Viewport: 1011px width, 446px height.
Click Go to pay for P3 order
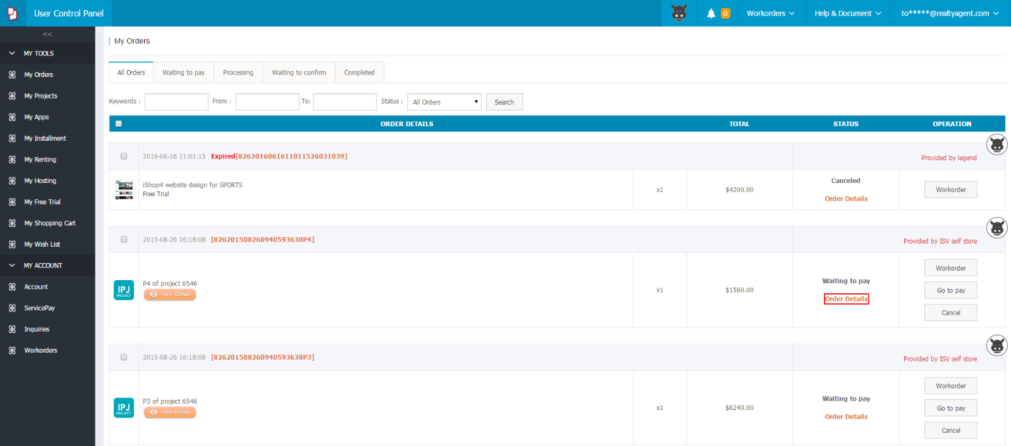[951, 408]
